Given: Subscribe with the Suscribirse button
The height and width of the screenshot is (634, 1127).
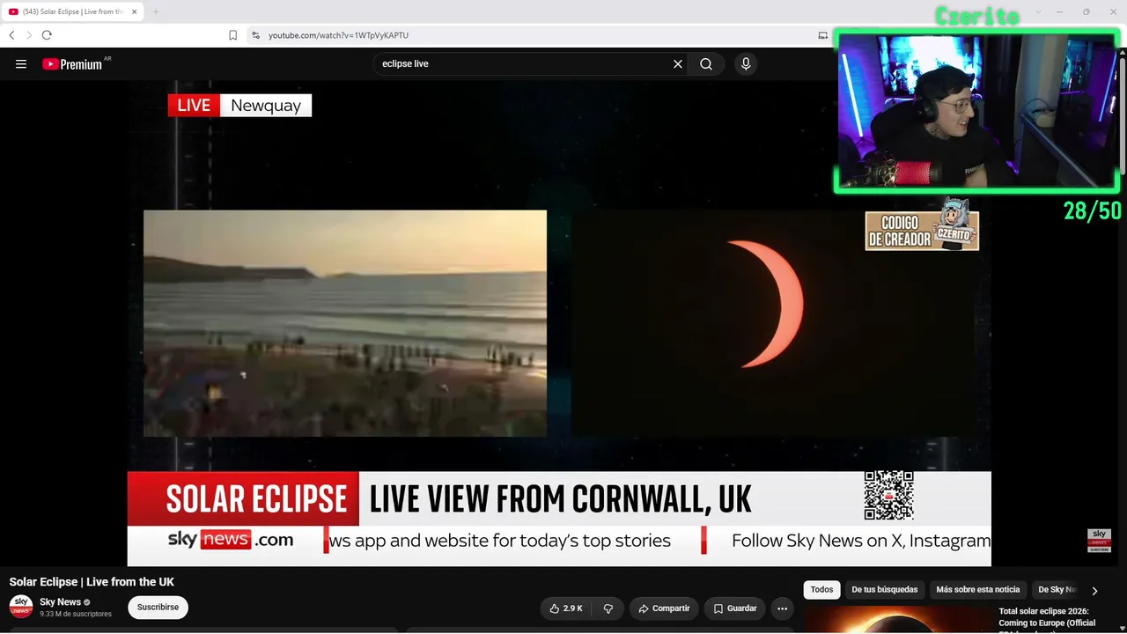Looking at the screenshot, I should [158, 608].
